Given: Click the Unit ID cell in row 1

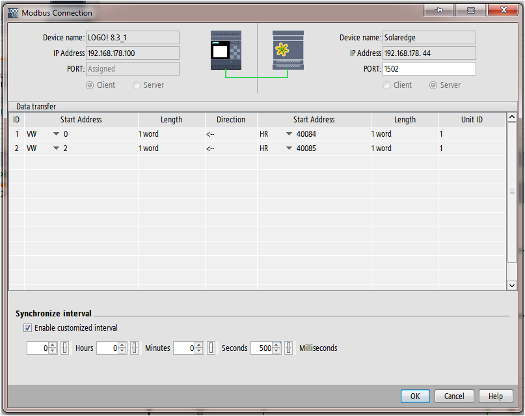Looking at the screenshot, I should click(472, 134).
